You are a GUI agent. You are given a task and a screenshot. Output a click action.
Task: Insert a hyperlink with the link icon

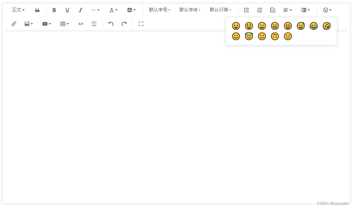point(14,24)
